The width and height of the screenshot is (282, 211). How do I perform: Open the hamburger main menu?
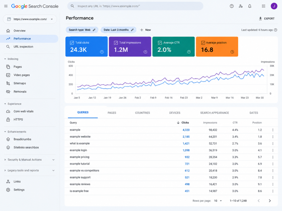(x=6, y=6)
